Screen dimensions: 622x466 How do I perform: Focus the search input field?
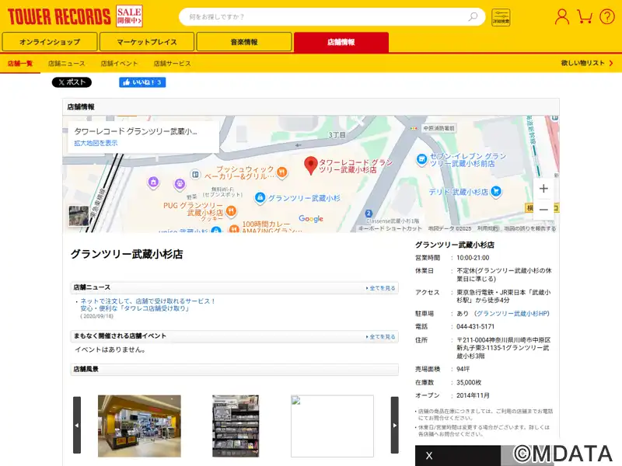click(x=325, y=16)
